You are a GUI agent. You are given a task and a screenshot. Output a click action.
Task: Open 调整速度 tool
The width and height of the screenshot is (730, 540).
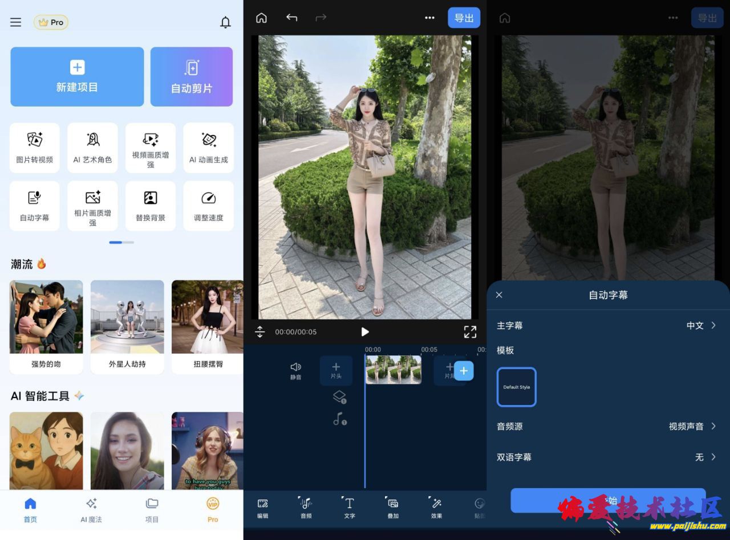(x=208, y=206)
